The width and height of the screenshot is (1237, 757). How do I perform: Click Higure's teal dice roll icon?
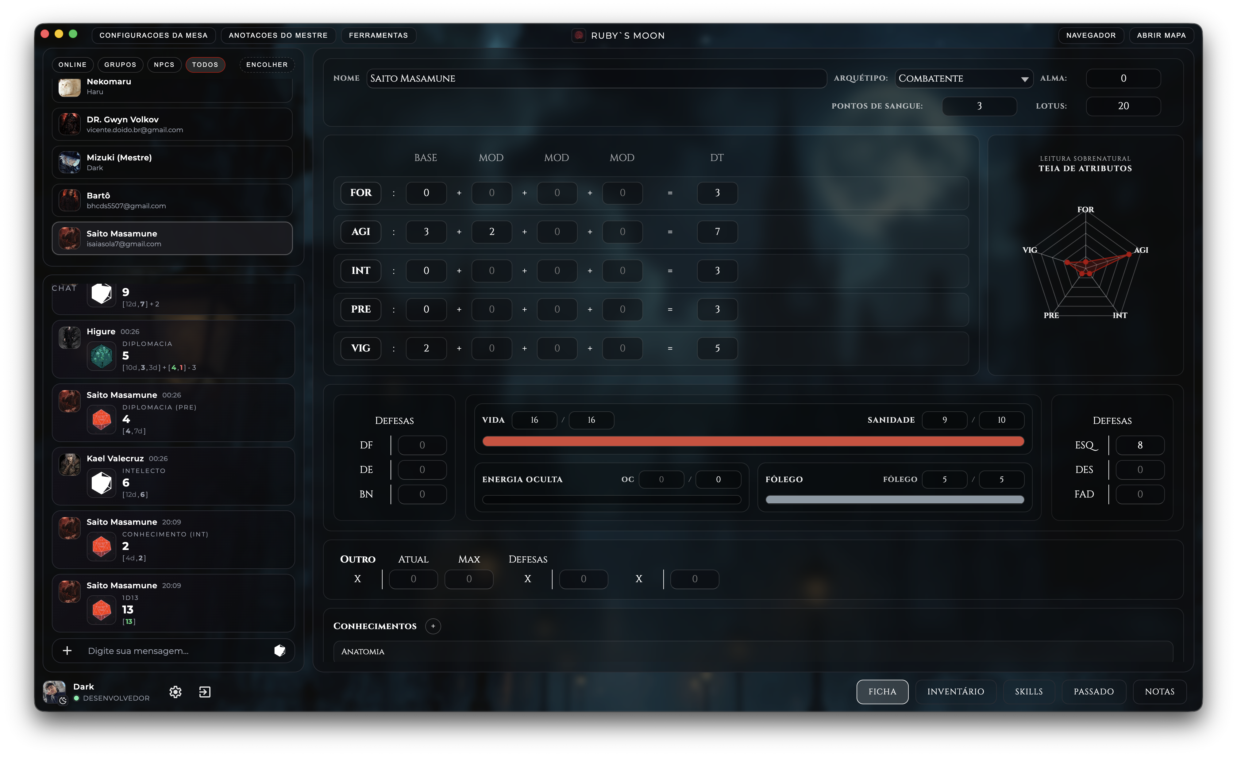(x=102, y=356)
